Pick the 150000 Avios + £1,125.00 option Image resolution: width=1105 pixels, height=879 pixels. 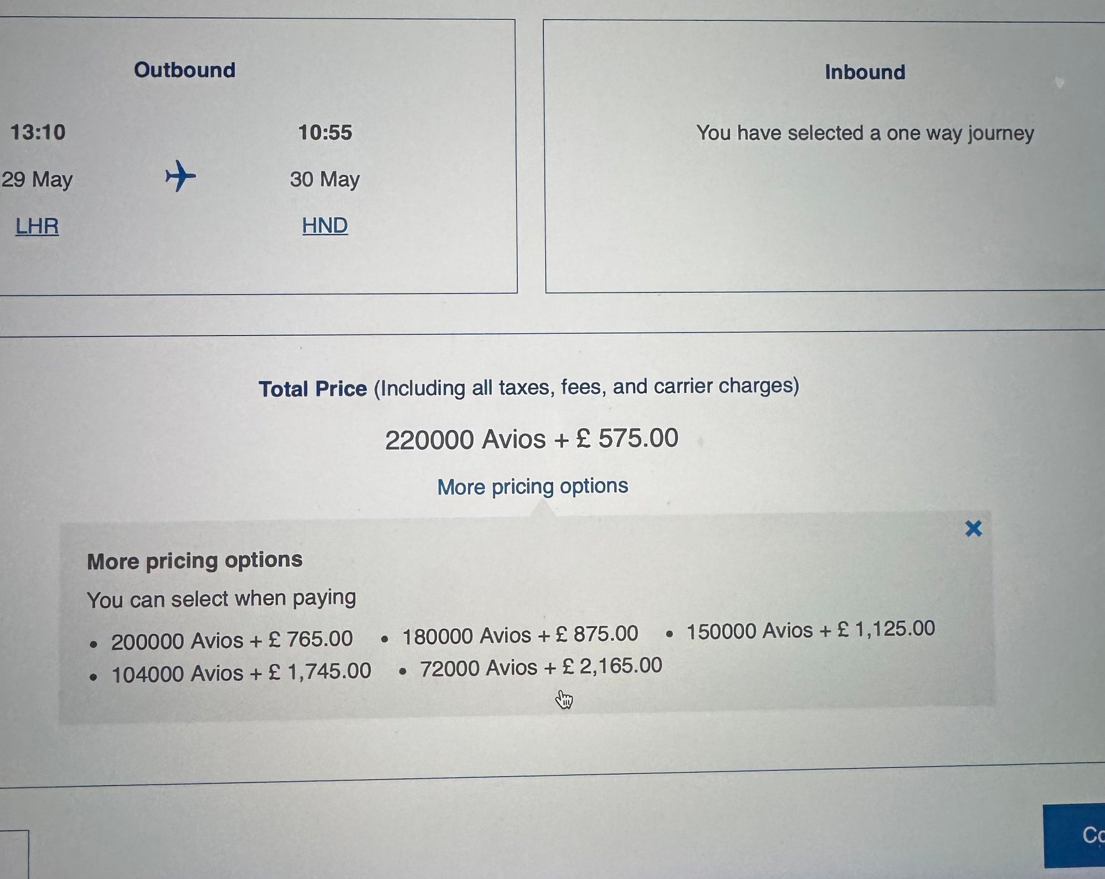click(810, 630)
